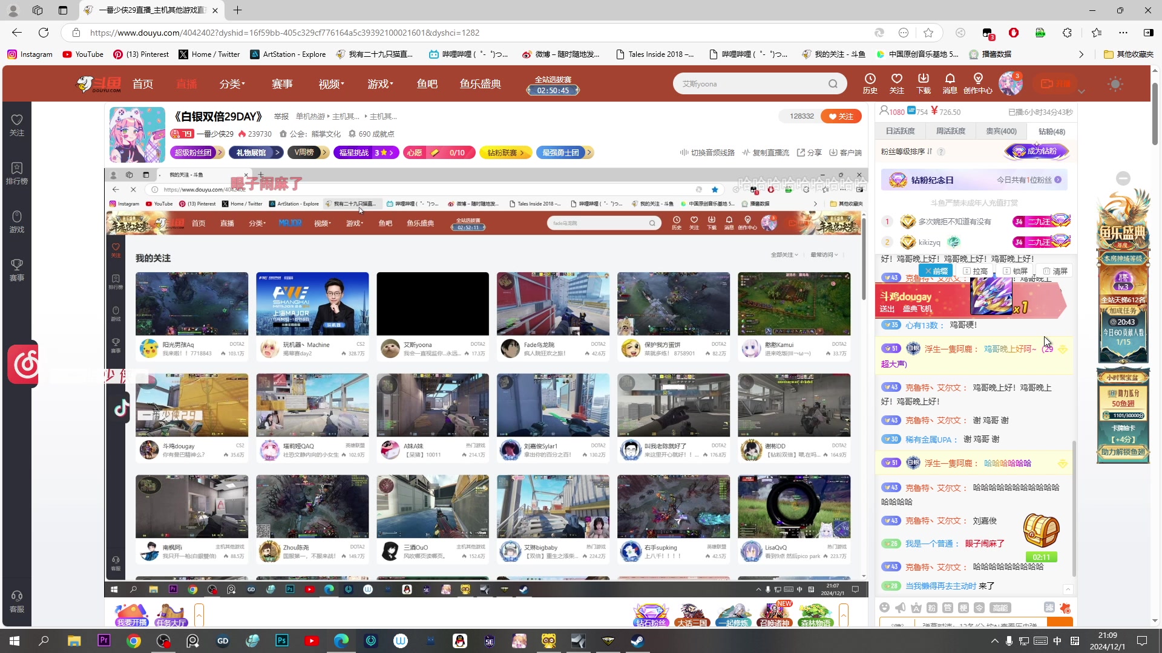Toggle the 令 command button in chat toolbar

979,608
